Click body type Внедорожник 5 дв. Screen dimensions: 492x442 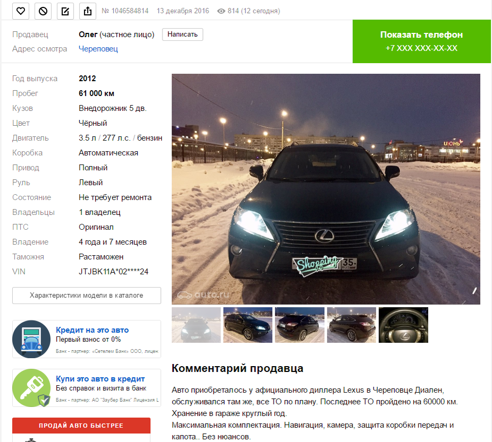[113, 108]
